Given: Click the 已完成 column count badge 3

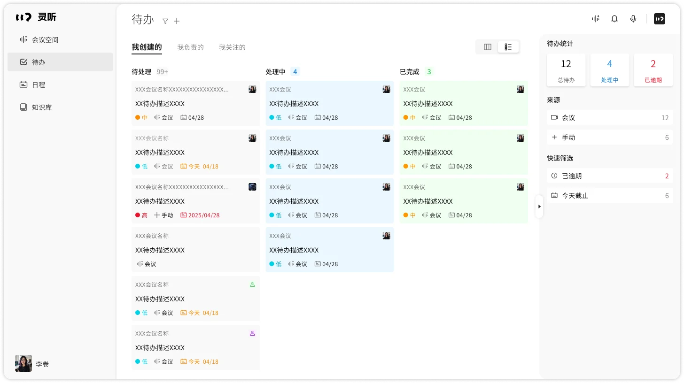Looking at the screenshot, I should tap(429, 72).
